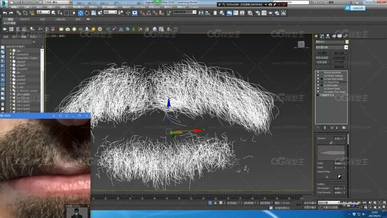This screenshot has height=218, width=387.
Task: Switch to the Utilities hammer panel tab
Action: (346, 36)
